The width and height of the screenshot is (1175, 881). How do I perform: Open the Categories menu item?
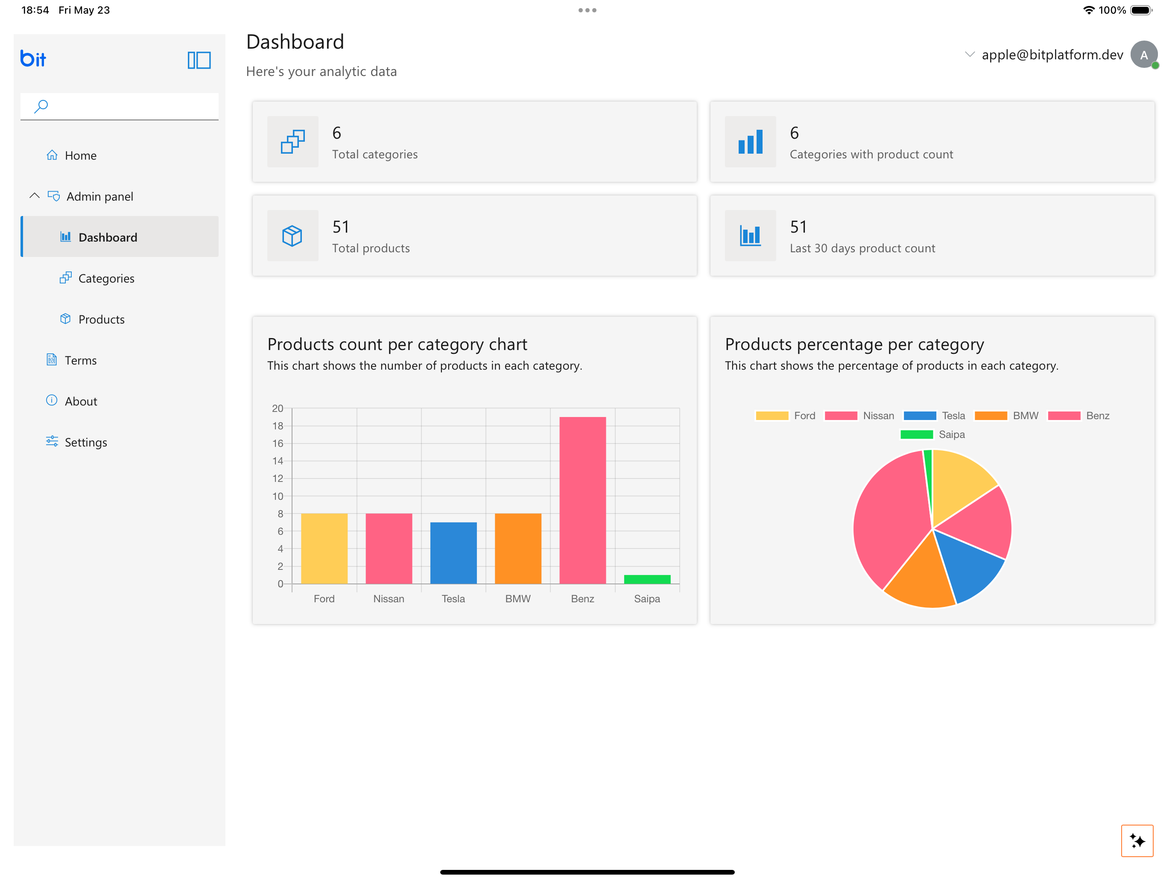coord(120,278)
